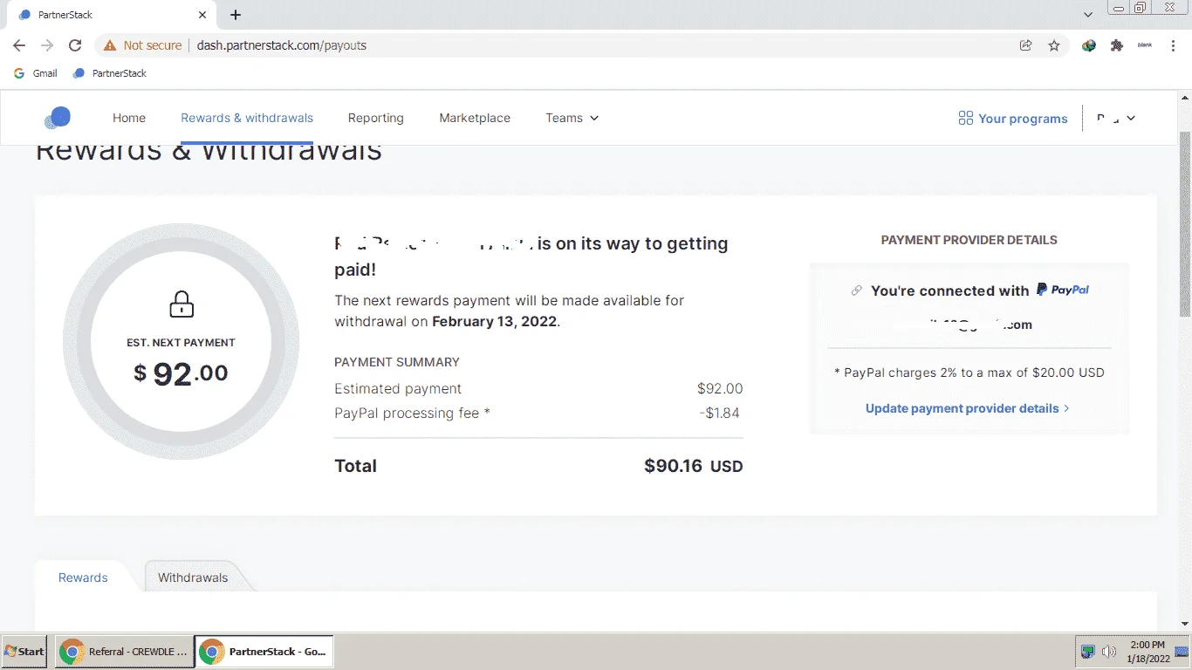
Task: Open the Windows Start button
Action: pos(24,652)
